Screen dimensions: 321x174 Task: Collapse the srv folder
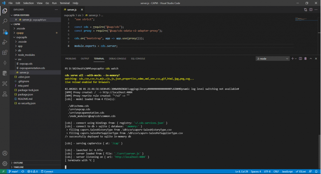coord(35,59)
